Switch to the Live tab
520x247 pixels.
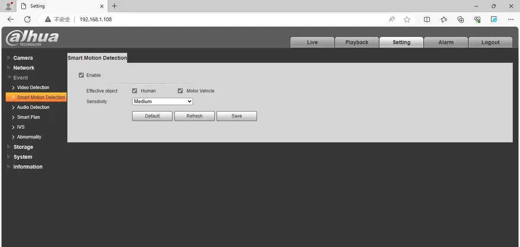click(312, 42)
